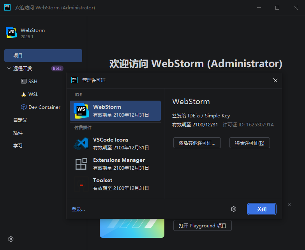Screen dimensions: 305x250
Task: Open the 插件 section
Action: [18, 133]
